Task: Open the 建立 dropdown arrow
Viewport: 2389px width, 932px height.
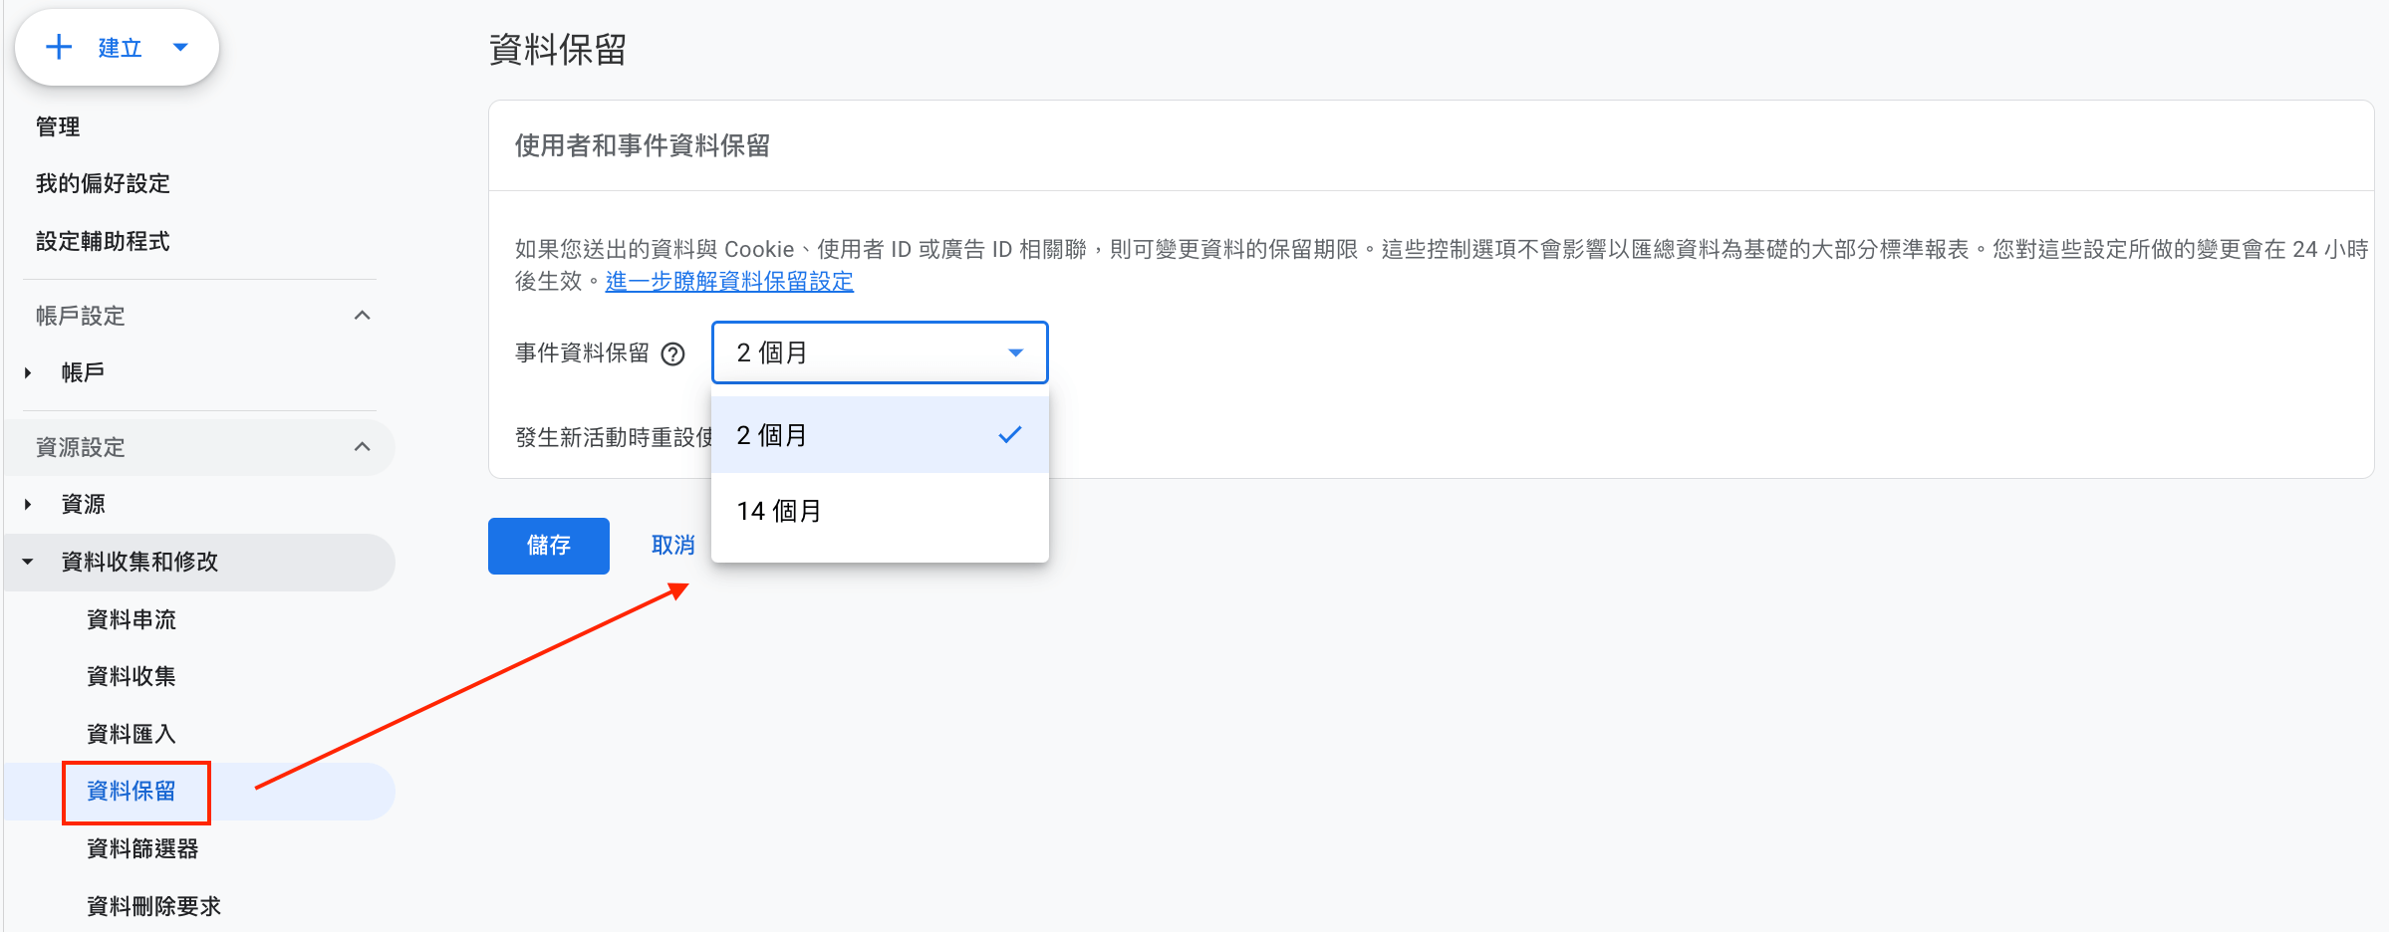Action: 180,47
